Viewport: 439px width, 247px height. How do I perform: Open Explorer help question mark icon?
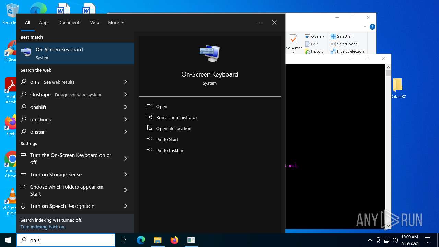pos(372,27)
